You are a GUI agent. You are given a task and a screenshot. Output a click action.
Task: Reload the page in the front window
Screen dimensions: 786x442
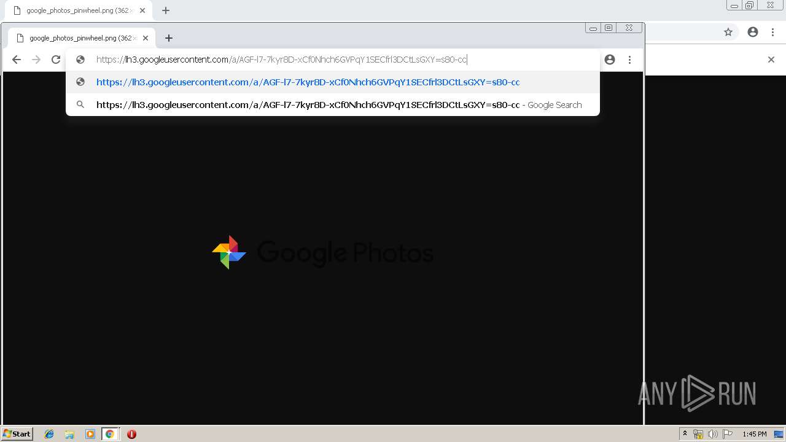56,60
